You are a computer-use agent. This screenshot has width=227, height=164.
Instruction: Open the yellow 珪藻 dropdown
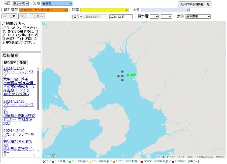[104, 10]
